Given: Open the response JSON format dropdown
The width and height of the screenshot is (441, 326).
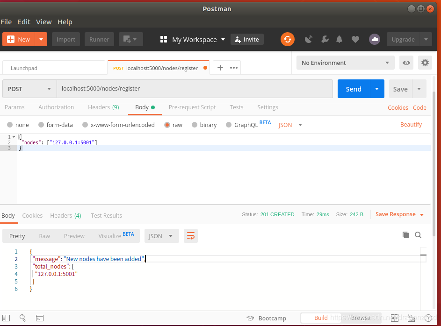Looking at the screenshot, I should 161,236.
